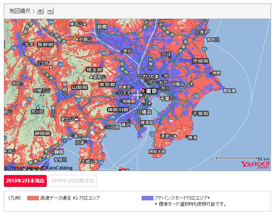This screenshot has height=216, width=276.
Task: Click the Mito (水戸) city marker
Action: (197, 32)
